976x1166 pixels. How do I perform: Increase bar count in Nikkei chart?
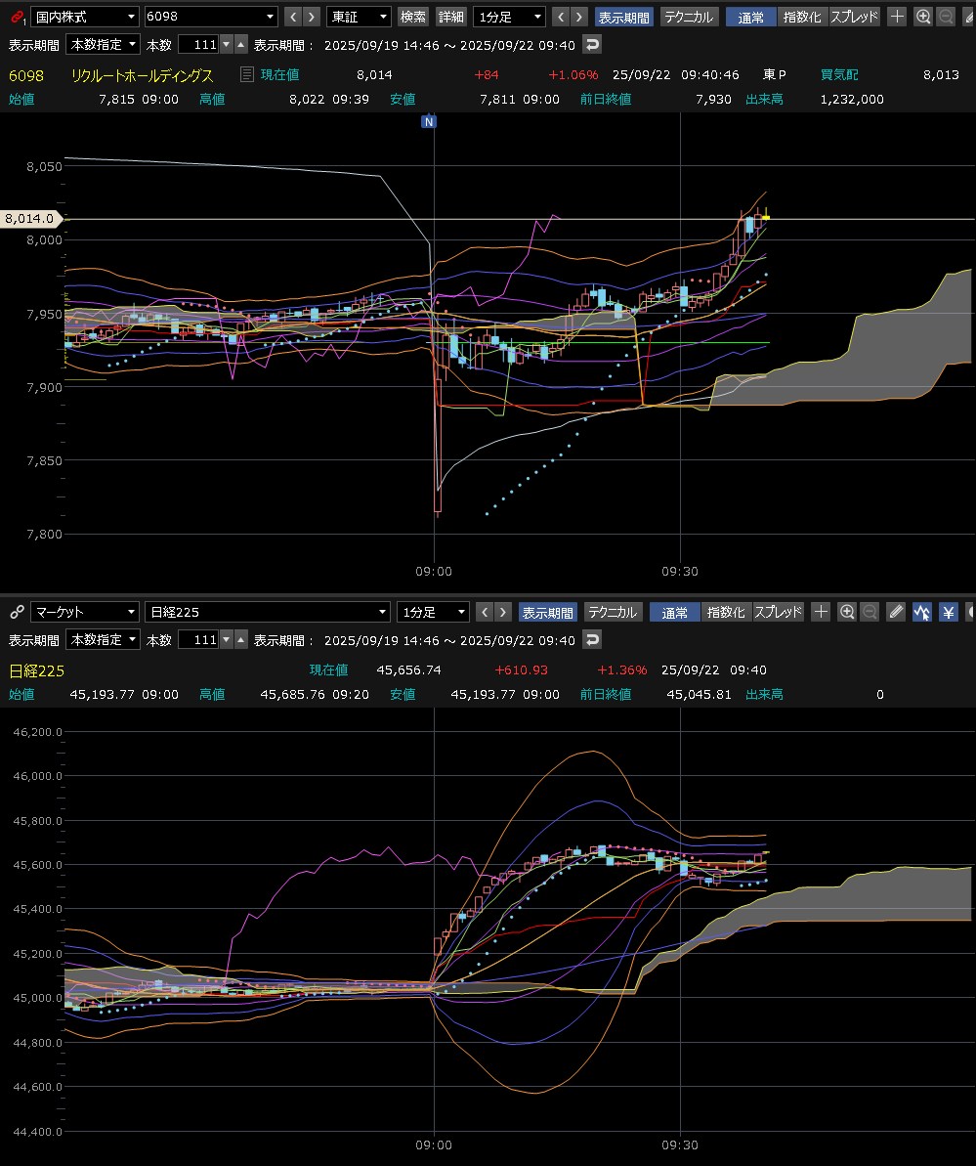[x=241, y=639]
